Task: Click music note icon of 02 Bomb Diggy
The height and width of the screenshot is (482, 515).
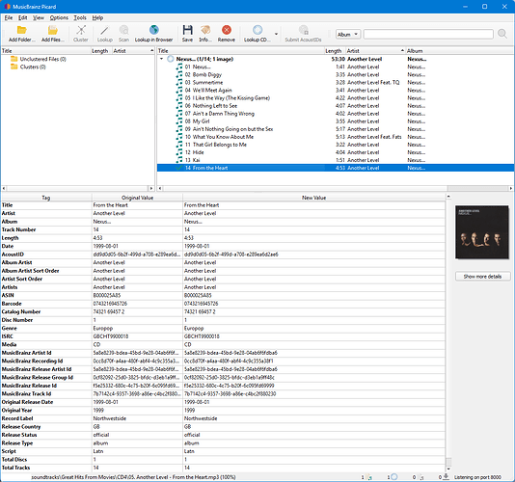Action: tap(179, 75)
